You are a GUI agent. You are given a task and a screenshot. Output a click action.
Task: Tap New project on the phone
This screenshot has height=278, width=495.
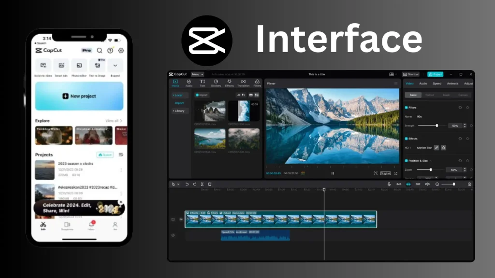[79, 96]
